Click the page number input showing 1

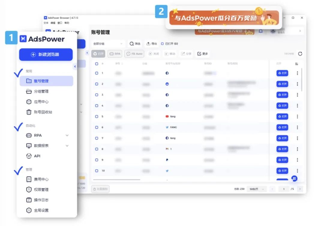click(x=283, y=189)
